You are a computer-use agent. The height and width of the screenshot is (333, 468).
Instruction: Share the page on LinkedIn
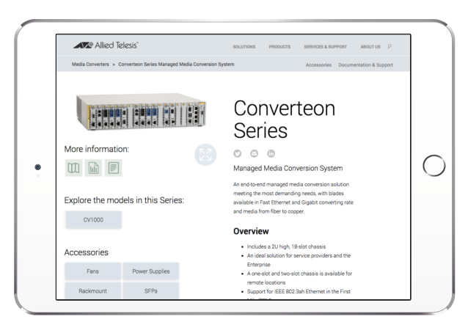click(x=271, y=153)
